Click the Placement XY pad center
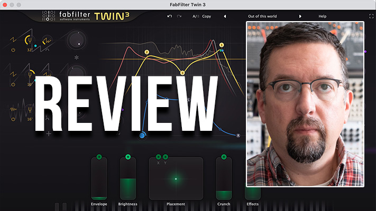376x211 pixels. (176, 179)
